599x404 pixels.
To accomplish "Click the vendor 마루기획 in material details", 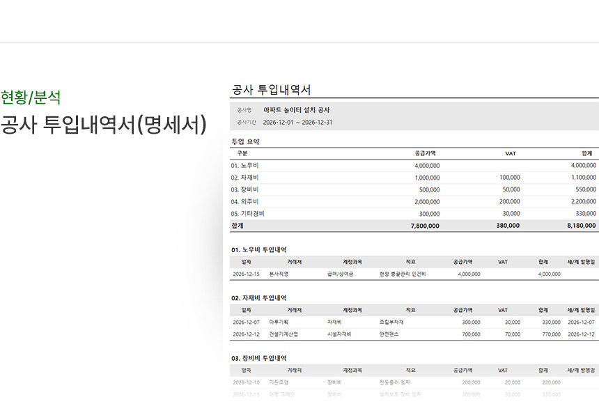I will 280,323.
